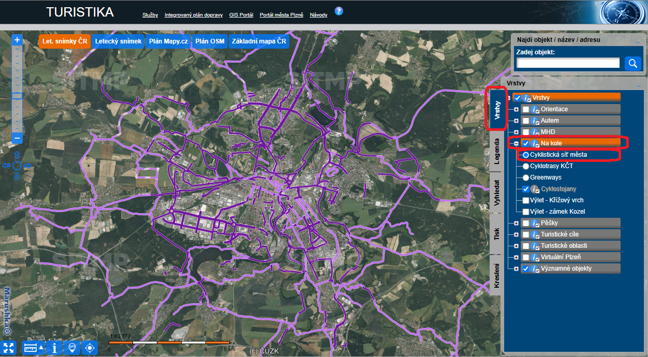Check the Výlet - zámek Kozel checkbox
The height and width of the screenshot is (357, 648).
[526, 212]
